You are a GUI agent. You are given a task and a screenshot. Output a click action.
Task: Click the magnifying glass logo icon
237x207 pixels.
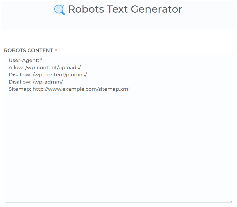coord(60,10)
